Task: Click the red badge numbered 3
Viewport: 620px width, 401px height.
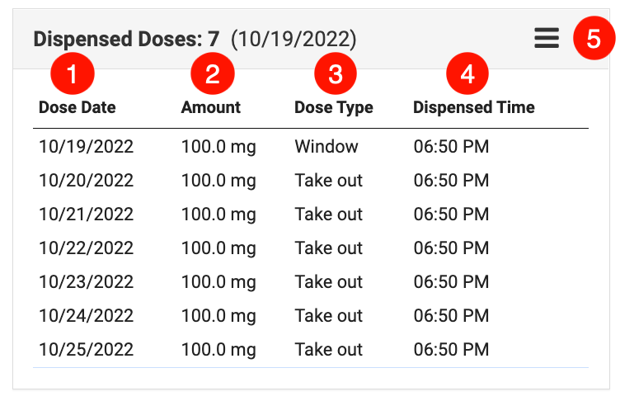Action: [x=335, y=75]
